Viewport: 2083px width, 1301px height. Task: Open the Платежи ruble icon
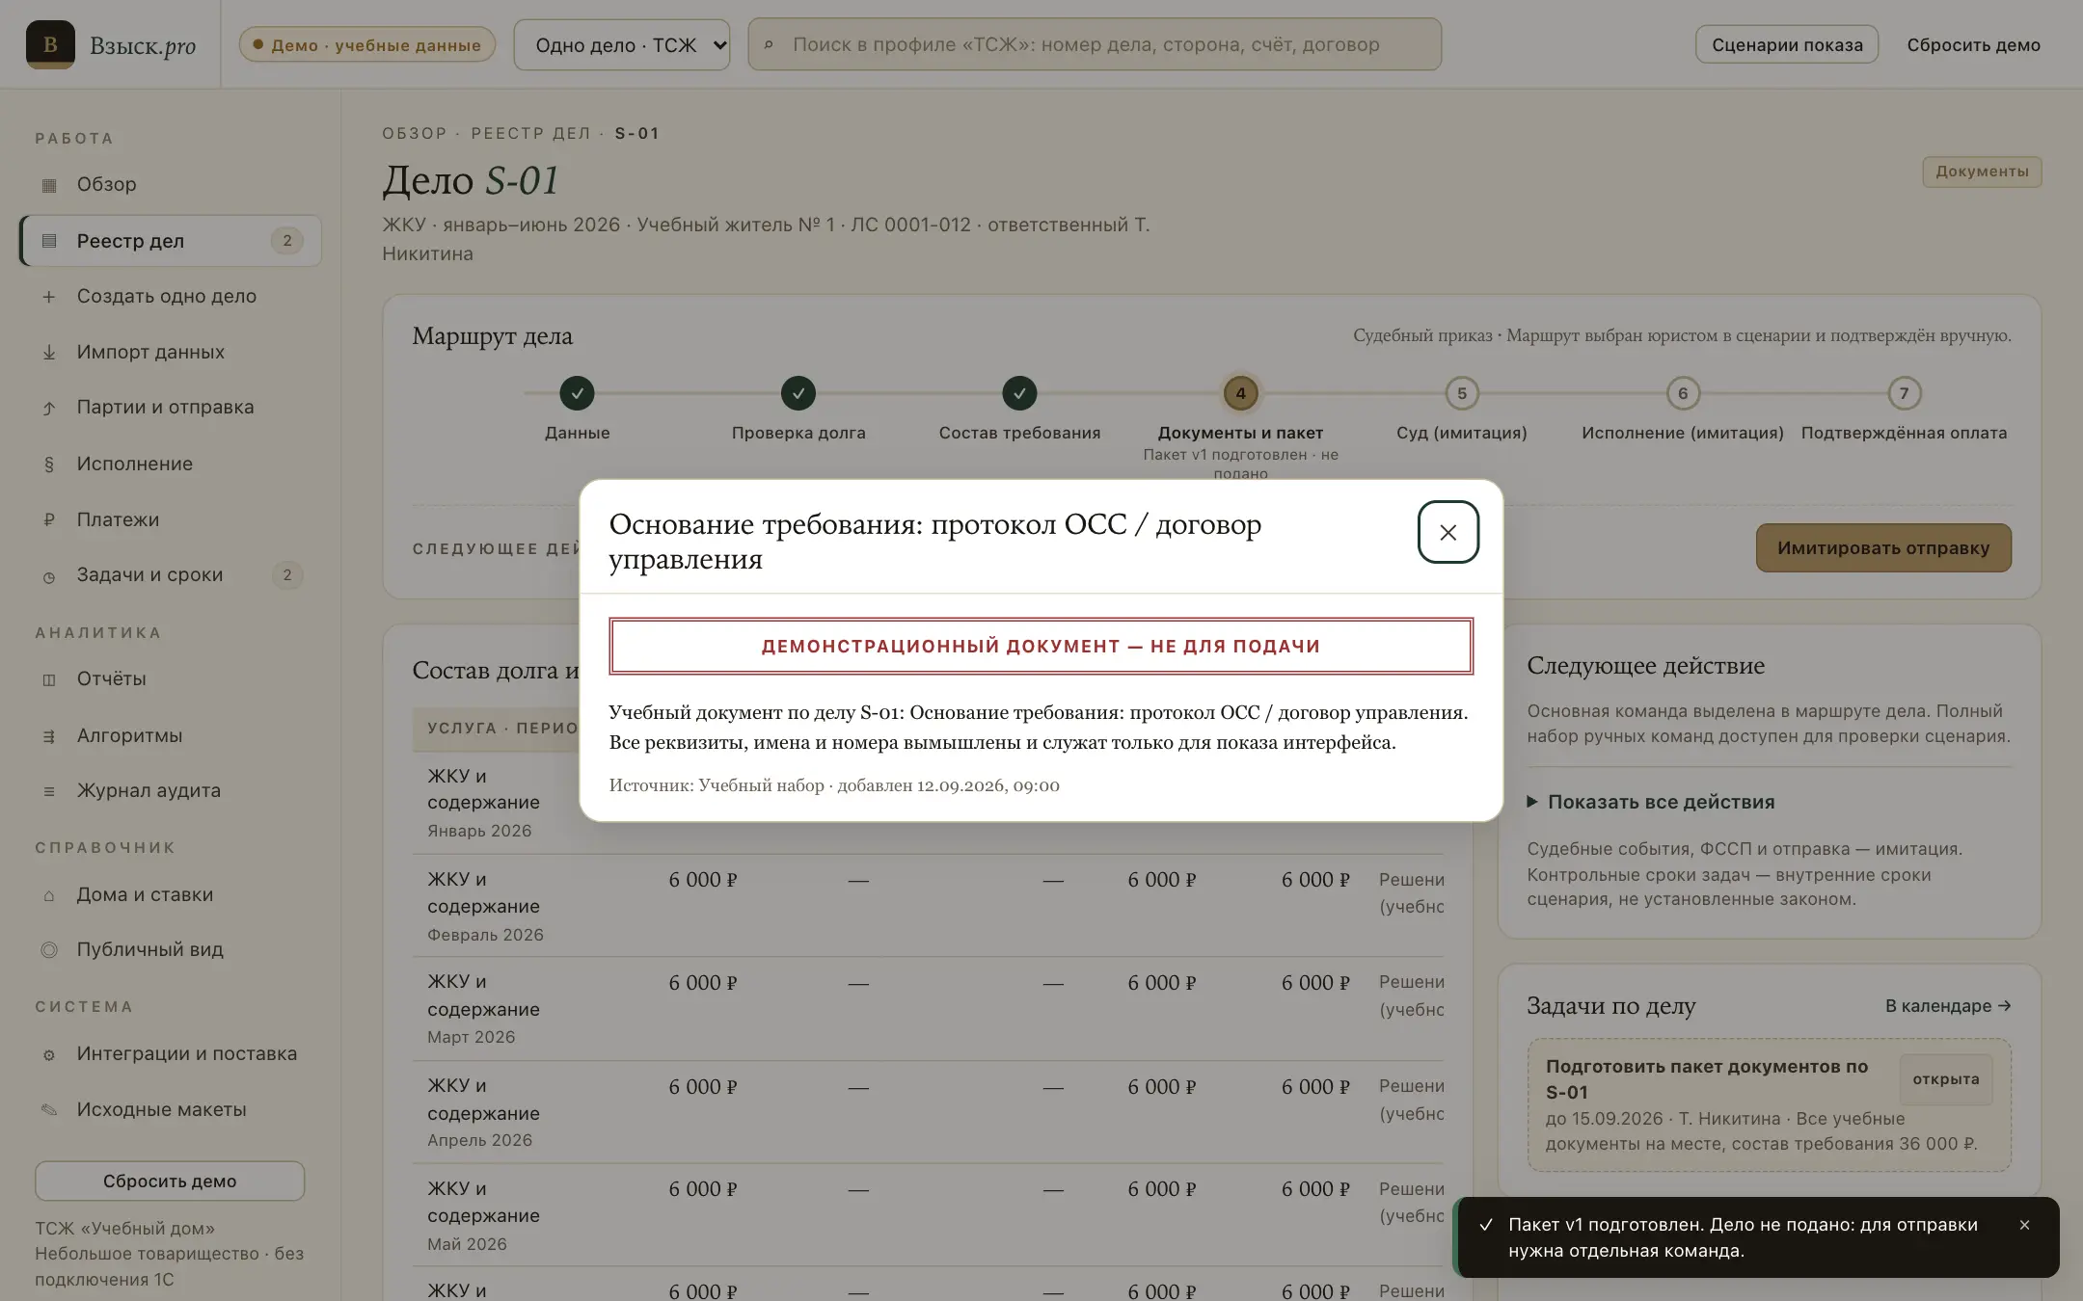pyautogui.click(x=49, y=520)
